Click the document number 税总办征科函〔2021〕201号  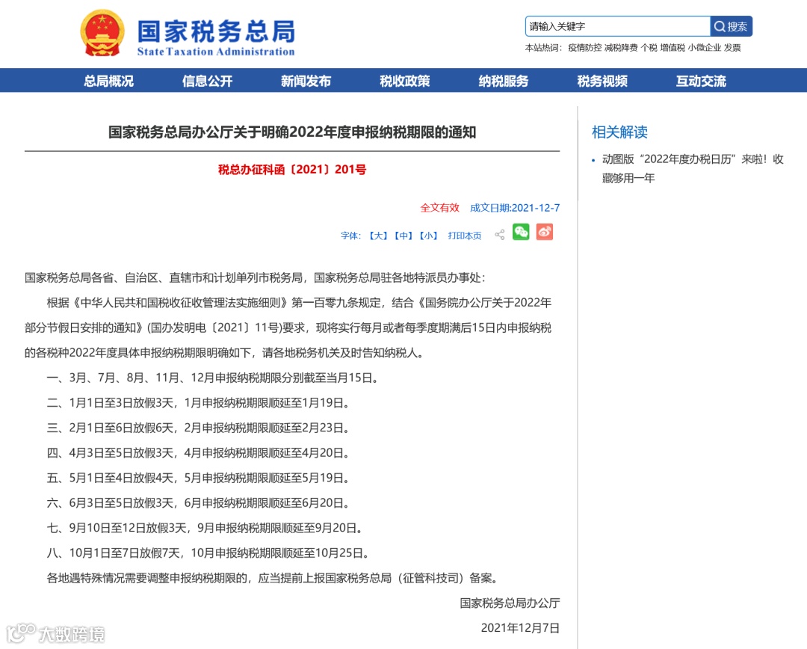click(x=292, y=170)
